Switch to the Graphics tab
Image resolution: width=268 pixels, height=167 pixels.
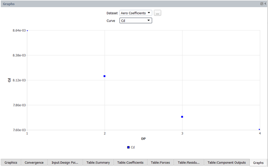[x=11, y=163]
